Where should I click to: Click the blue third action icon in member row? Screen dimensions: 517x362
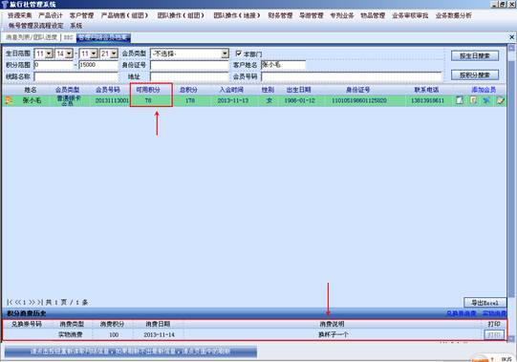coord(486,100)
